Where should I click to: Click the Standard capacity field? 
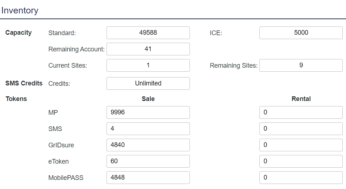148,33
